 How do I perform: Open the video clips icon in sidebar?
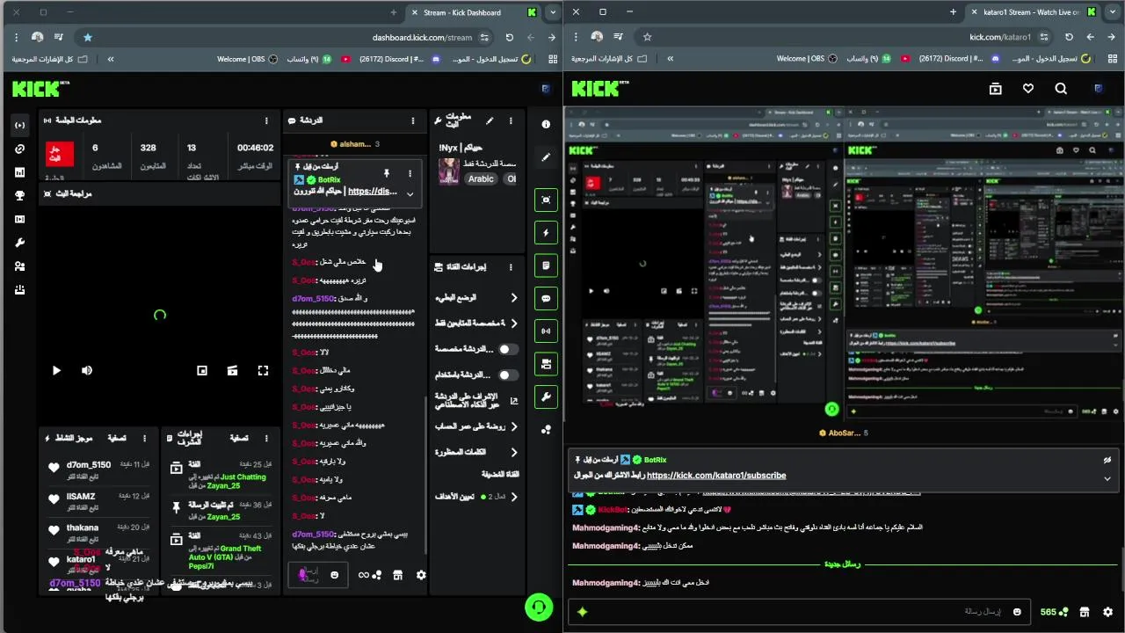point(19,219)
